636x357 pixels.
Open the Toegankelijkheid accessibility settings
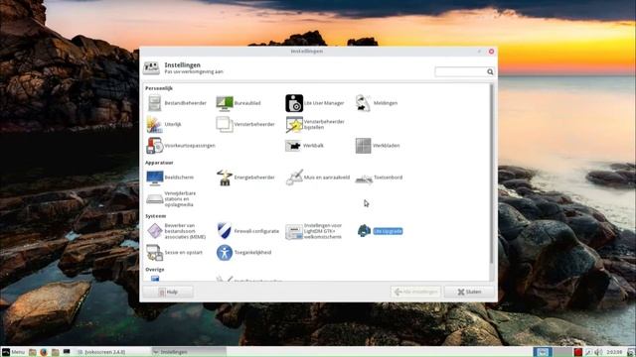coord(225,253)
